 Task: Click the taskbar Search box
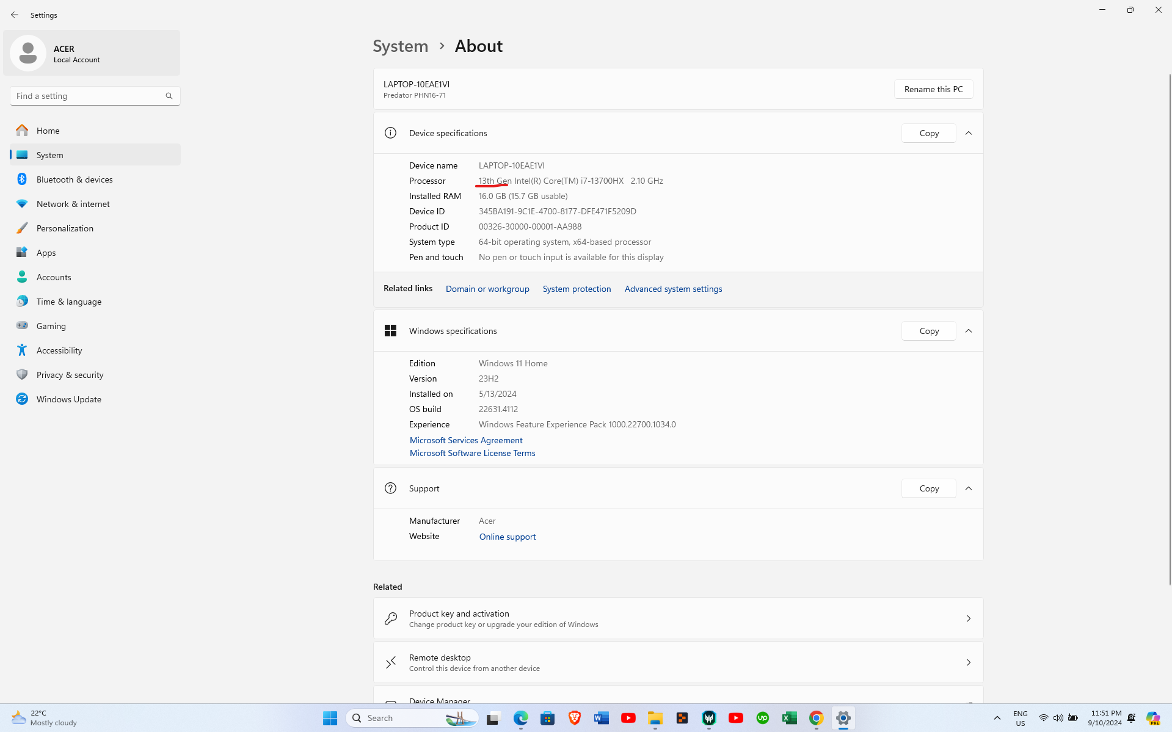point(412,718)
